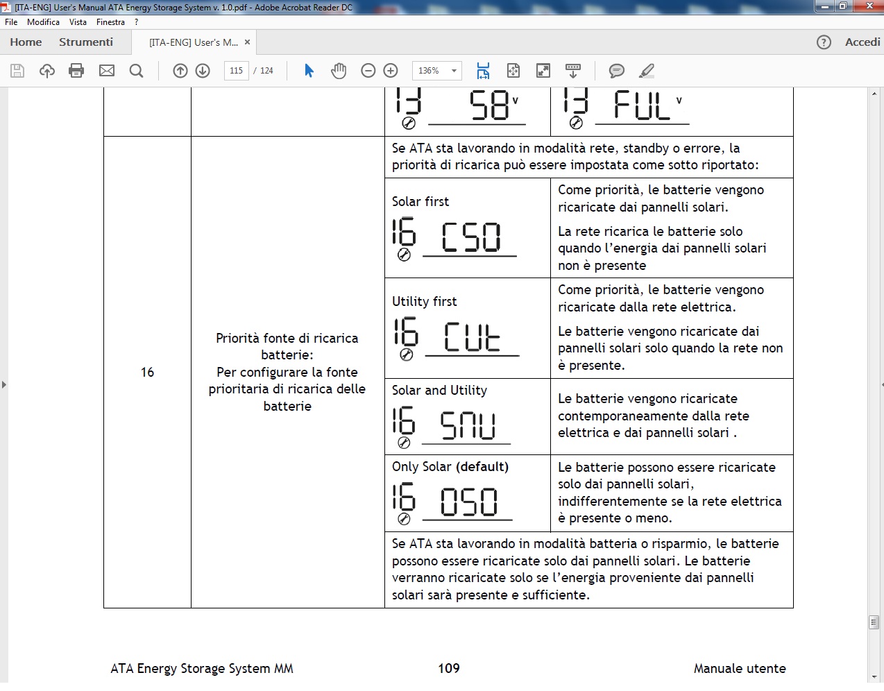884x691 pixels.
Task: Expand the left navigation pane
Action: 4,384
